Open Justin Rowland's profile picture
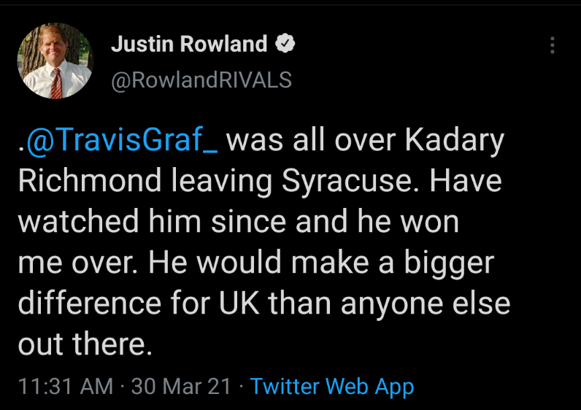The image size is (581, 410). [55, 61]
